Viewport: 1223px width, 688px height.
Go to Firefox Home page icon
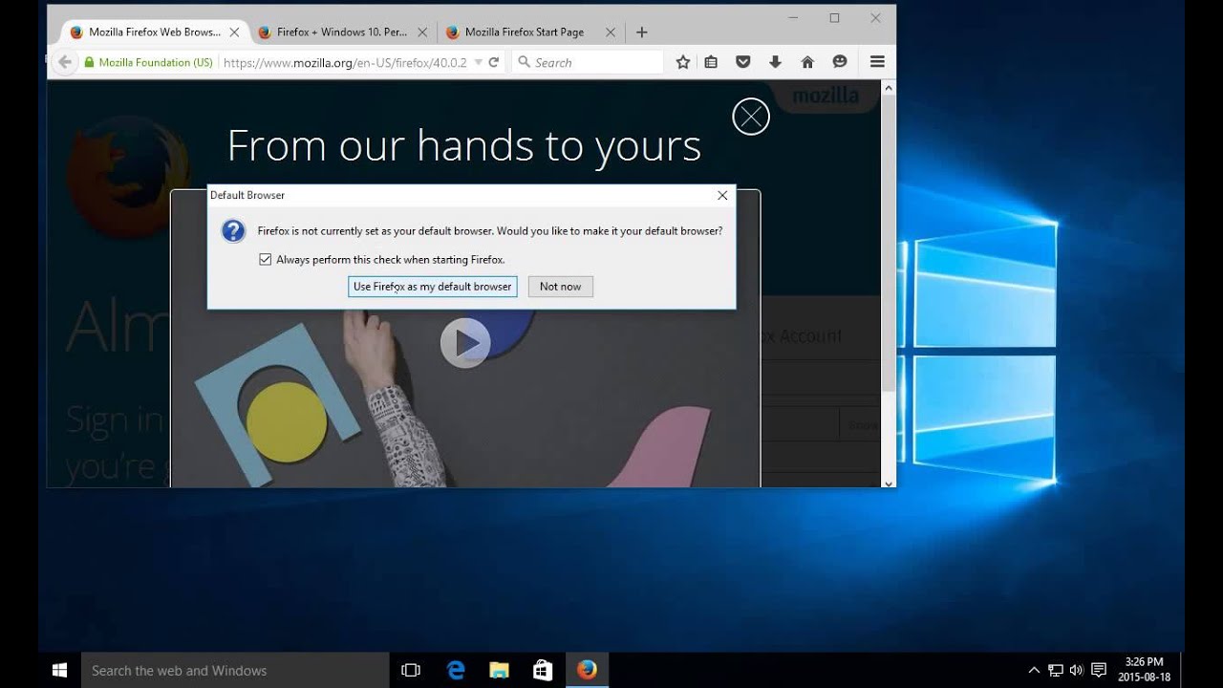click(807, 62)
